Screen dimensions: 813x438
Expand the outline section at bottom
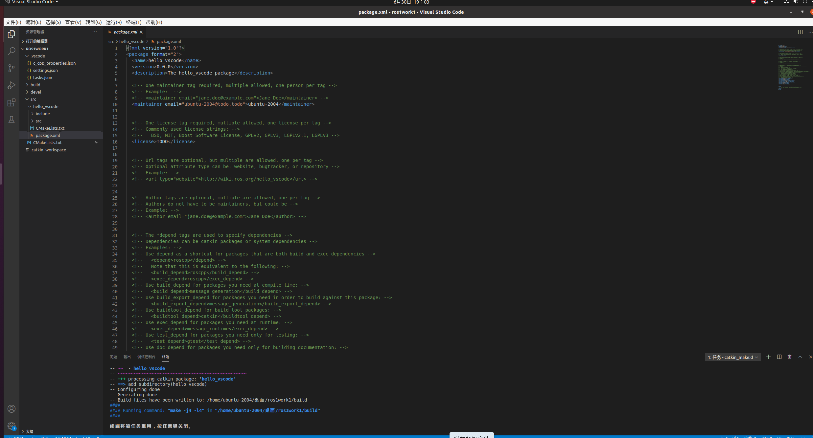[x=29, y=431]
